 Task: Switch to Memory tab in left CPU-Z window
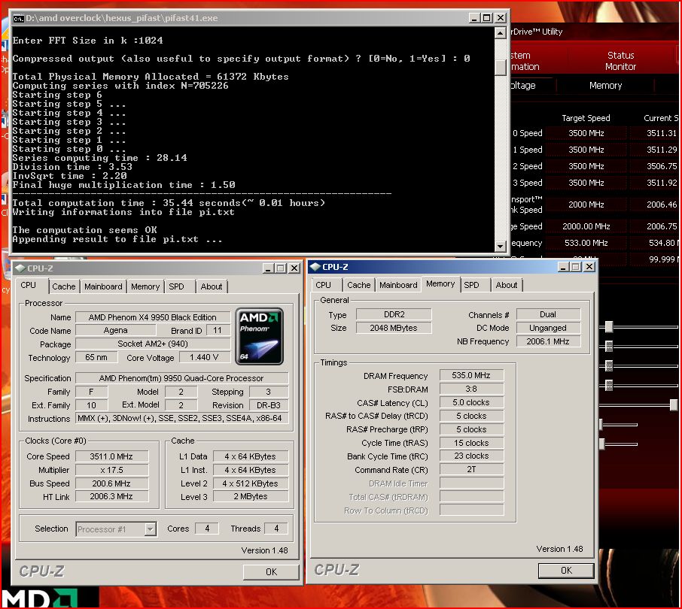[145, 286]
